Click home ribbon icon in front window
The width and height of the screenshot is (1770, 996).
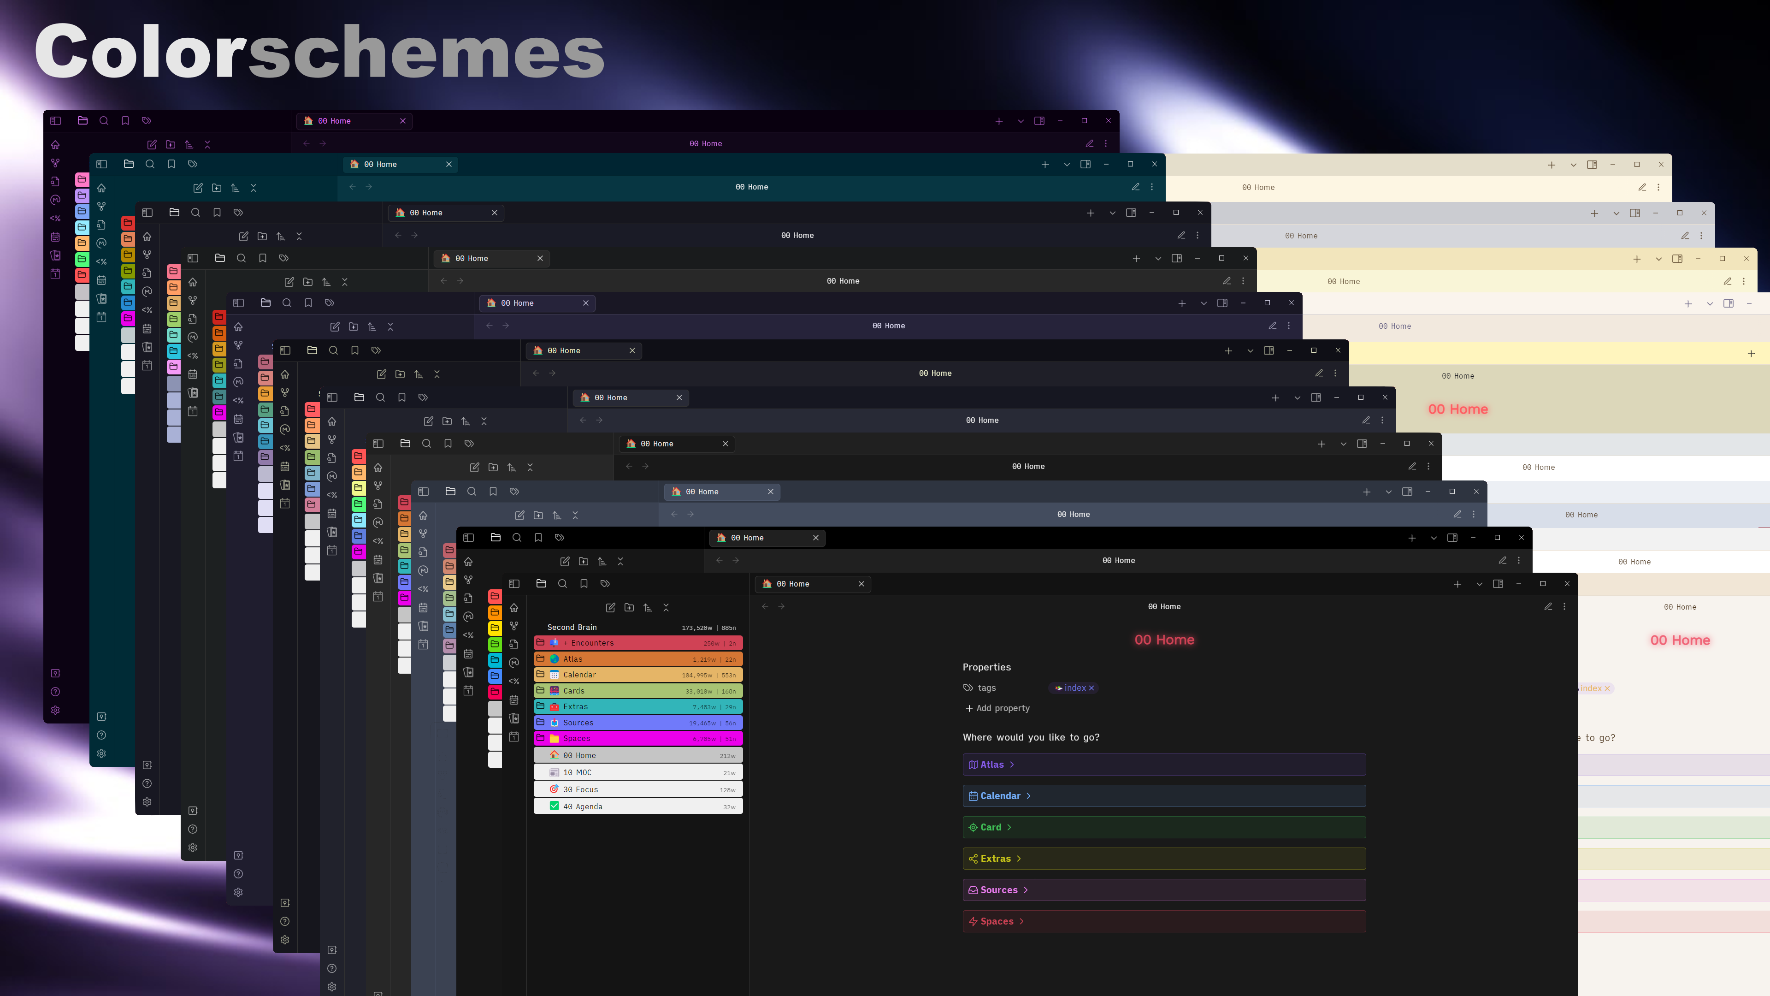pyautogui.click(x=514, y=608)
